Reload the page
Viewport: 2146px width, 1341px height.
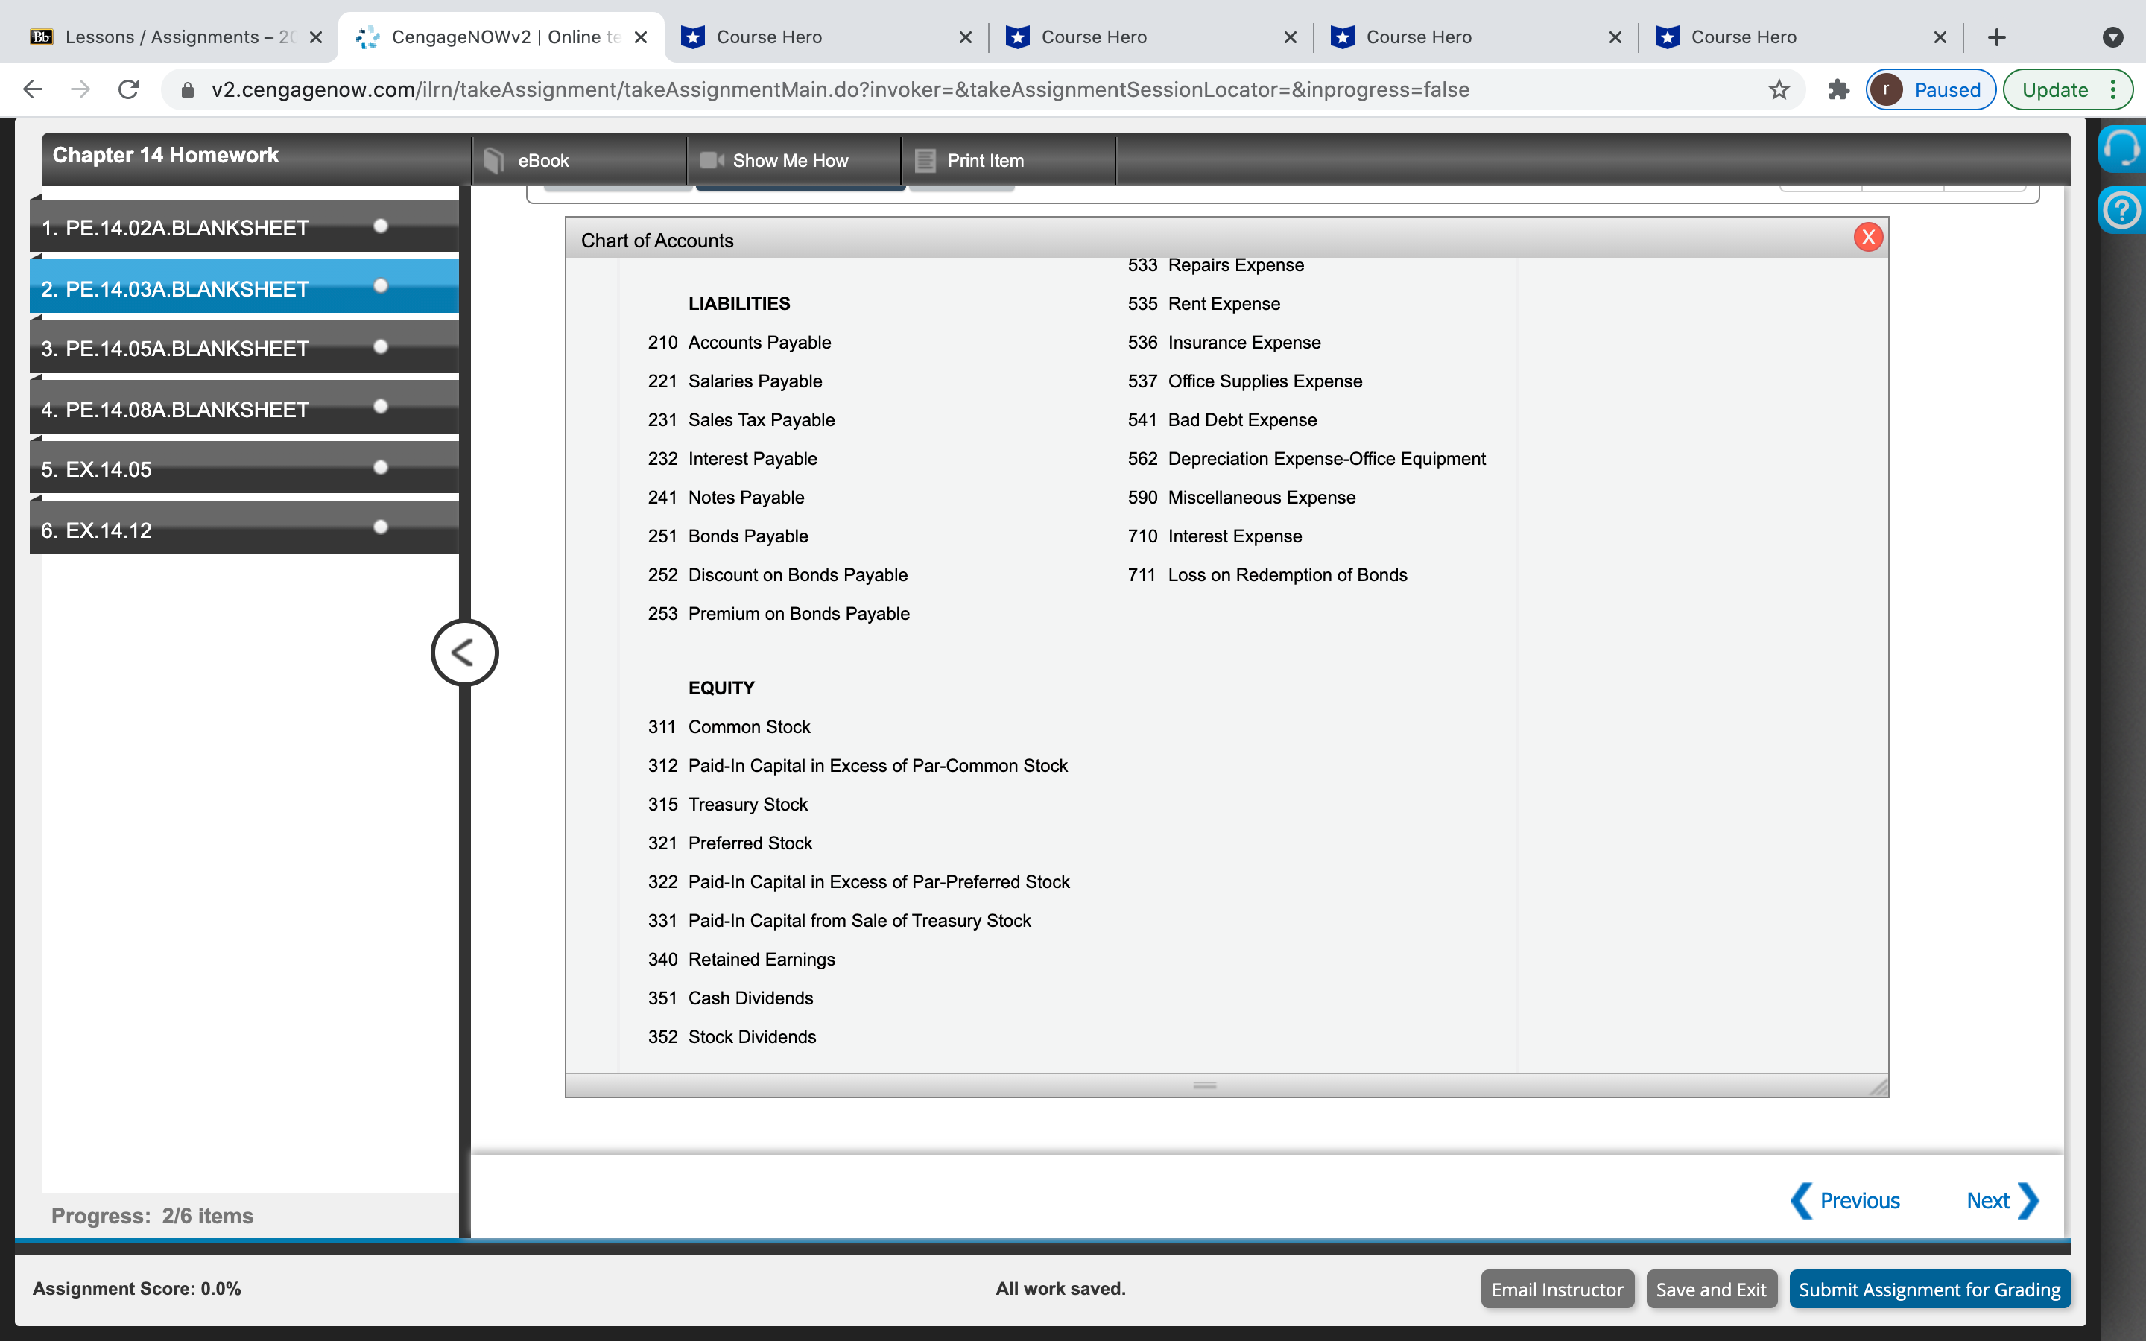pyautogui.click(x=129, y=89)
